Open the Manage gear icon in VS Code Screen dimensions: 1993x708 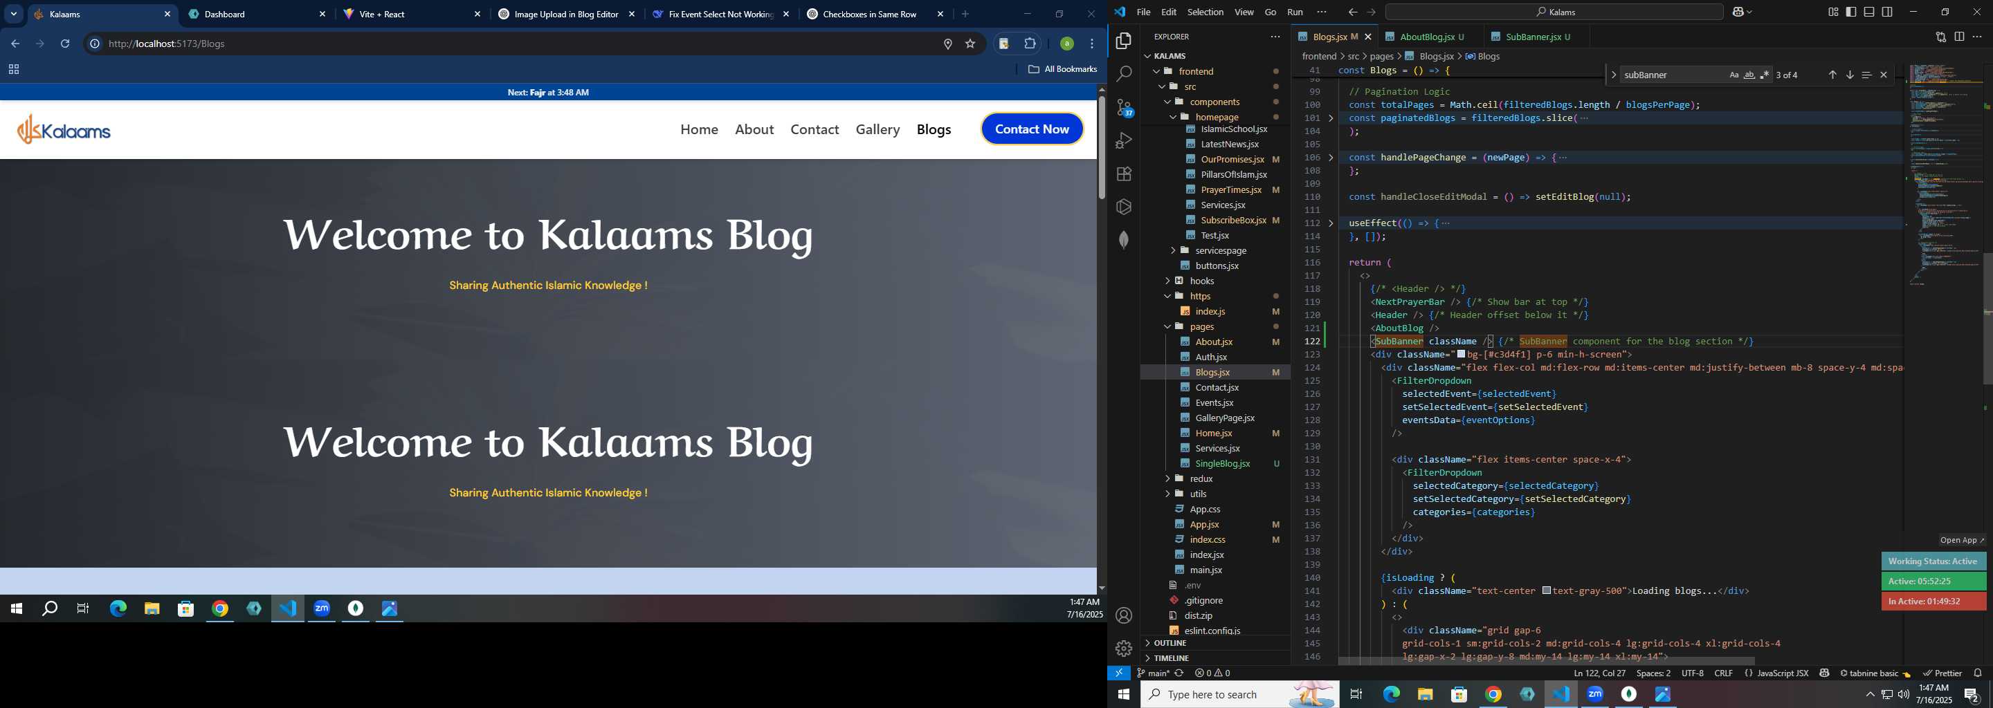[1123, 649]
